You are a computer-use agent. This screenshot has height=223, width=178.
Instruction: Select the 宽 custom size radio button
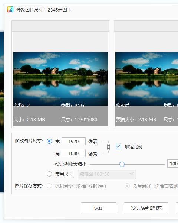point(49,141)
